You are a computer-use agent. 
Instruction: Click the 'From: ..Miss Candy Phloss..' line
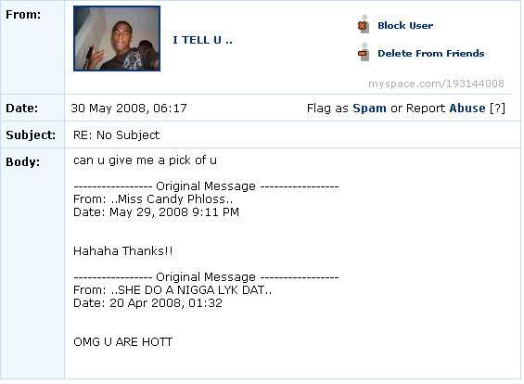tap(153, 199)
